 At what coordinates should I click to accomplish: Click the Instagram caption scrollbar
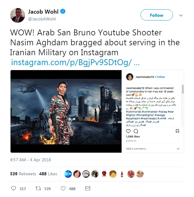(183, 89)
